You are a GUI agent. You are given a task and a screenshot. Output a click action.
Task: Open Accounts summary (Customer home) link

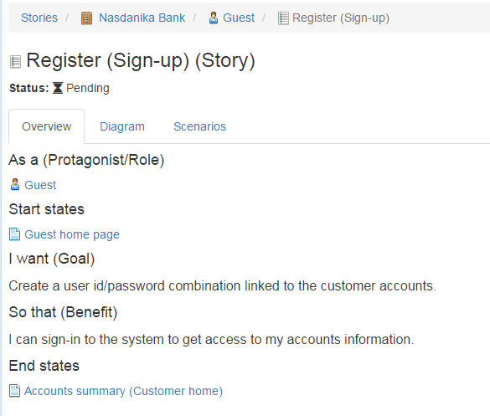[123, 391]
